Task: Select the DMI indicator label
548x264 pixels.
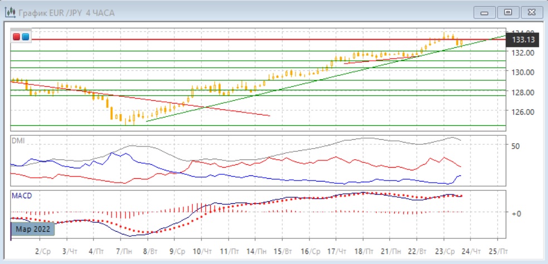Action: [x=17, y=140]
